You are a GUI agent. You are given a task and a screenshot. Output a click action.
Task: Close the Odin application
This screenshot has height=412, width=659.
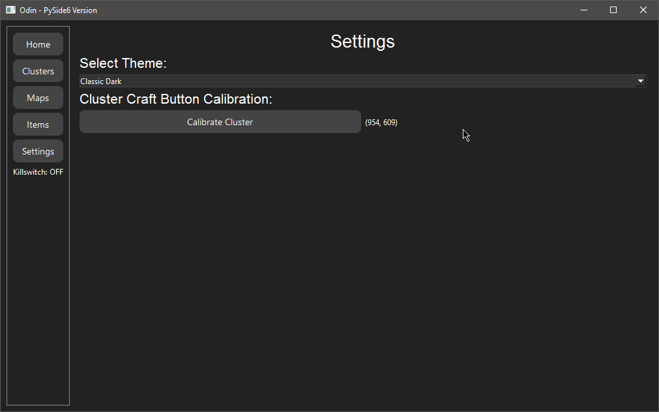[643, 10]
